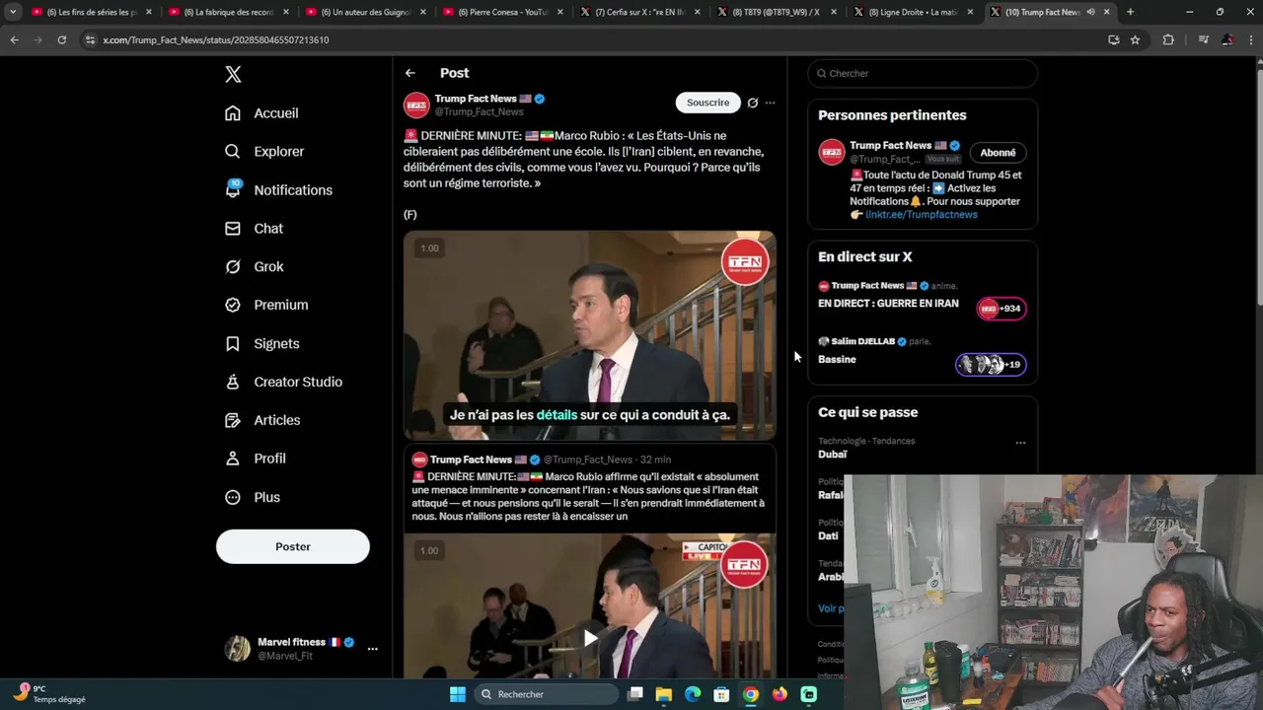The height and width of the screenshot is (710, 1263).
Task: Open Signets bookmarks
Action: point(261,344)
